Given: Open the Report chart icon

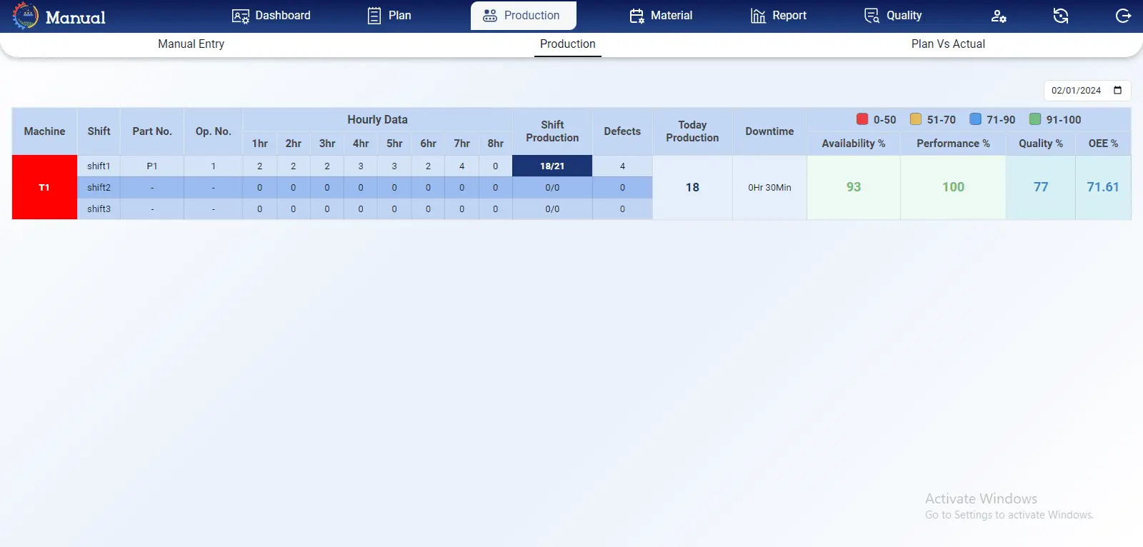Looking at the screenshot, I should [758, 16].
